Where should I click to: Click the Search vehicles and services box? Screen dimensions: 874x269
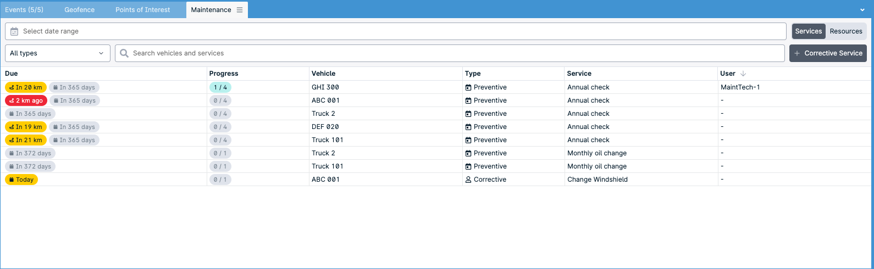(450, 53)
